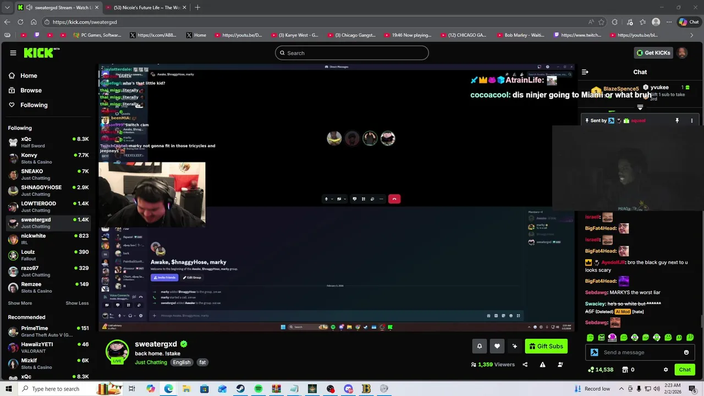Viewport: 704px width, 396px height.
Task: Click Windows taskbar search box
Action: click(57, 389)
